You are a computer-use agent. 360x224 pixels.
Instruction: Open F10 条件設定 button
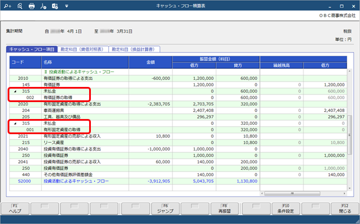coord(285,208)
